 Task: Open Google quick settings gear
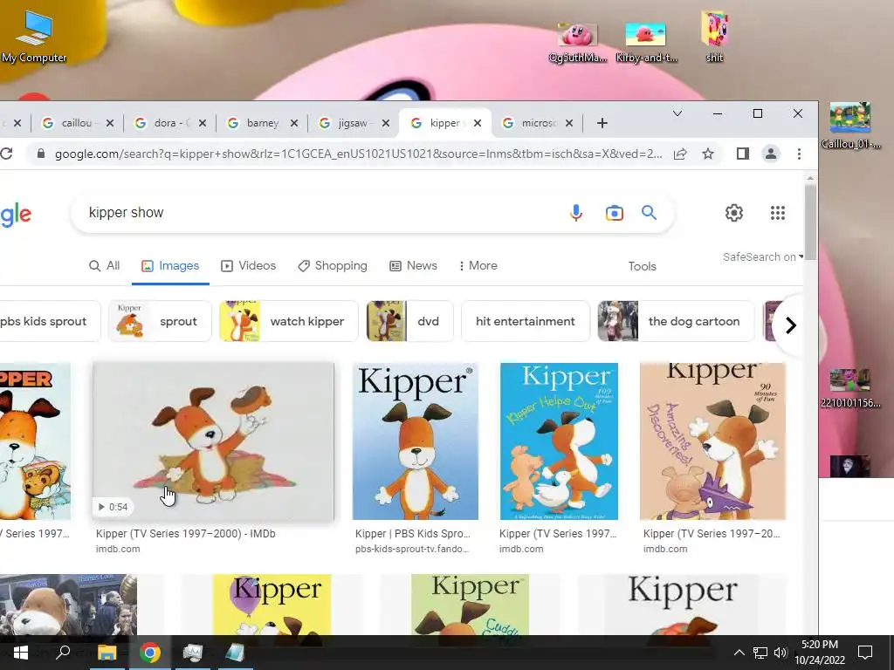coord(733,213)
